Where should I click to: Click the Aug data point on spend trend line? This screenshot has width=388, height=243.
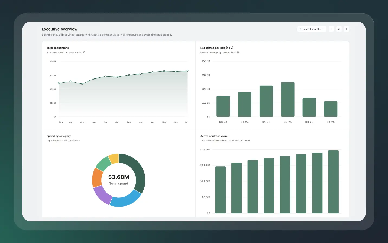pos(59,83)
